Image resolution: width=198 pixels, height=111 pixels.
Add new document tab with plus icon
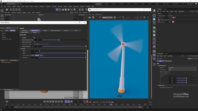[x=21, y=4]
